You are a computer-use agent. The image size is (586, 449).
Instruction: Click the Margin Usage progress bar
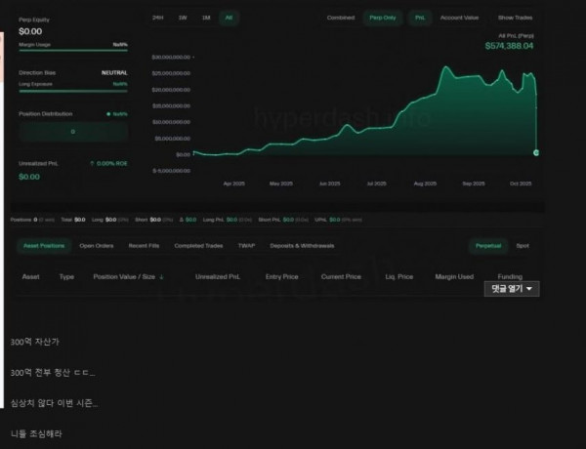tap(74, 51)
